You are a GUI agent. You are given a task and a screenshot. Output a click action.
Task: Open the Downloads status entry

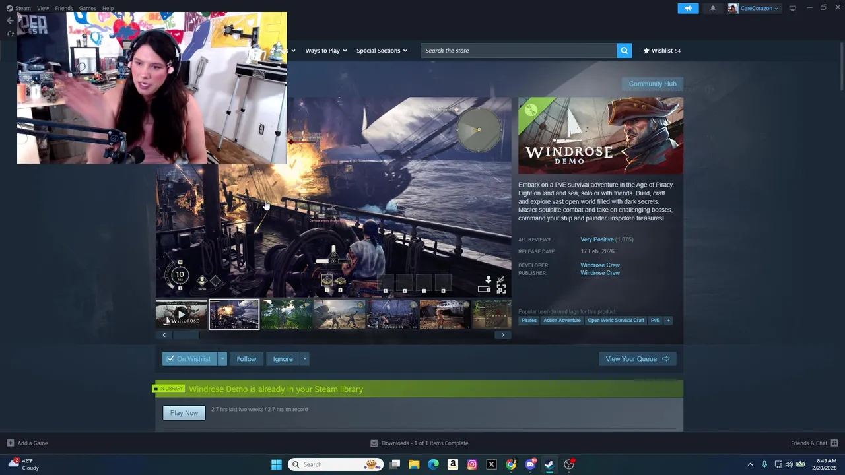[419, 443]
